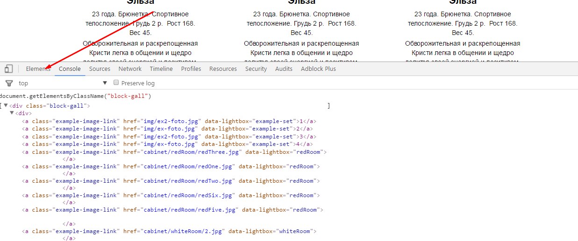Toggle the device mode icon in DevTools

tap(9, 69)
